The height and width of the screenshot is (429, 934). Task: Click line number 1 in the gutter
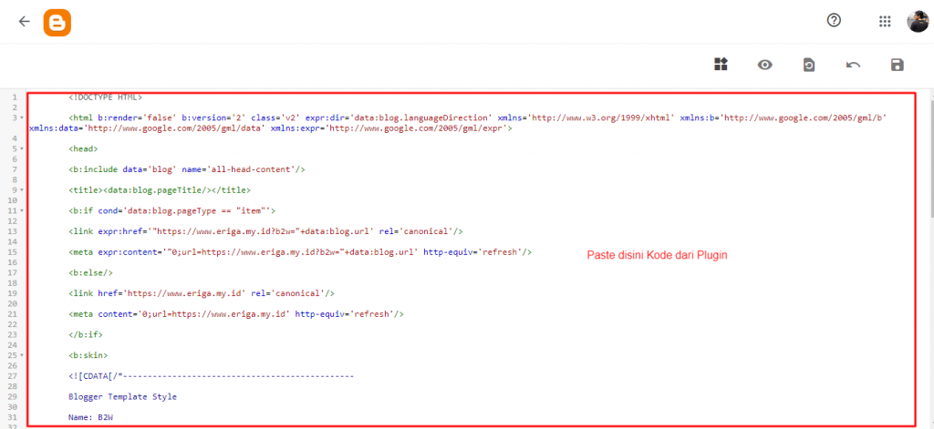13,97
